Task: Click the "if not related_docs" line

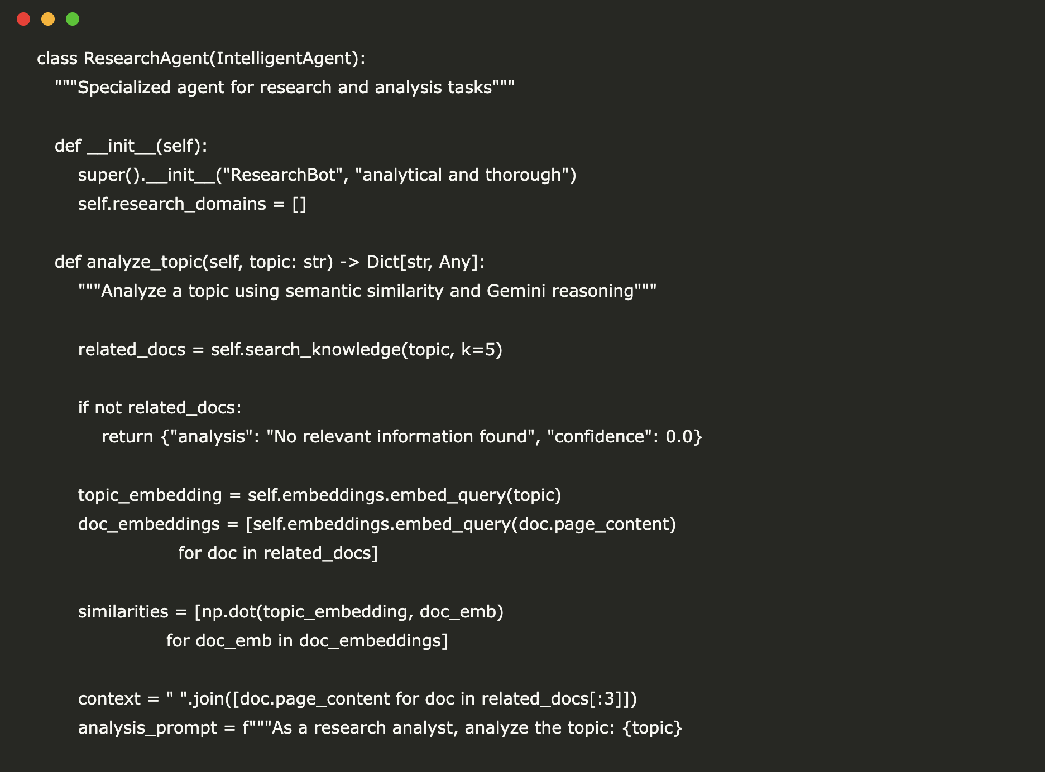Action: pos(160,408)
